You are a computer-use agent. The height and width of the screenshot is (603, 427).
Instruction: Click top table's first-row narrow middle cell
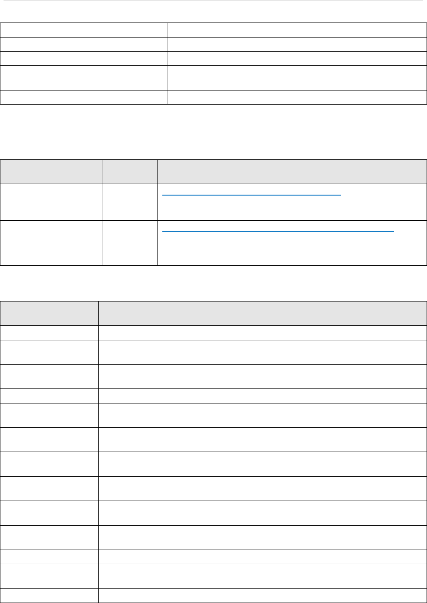pos(145,30)
